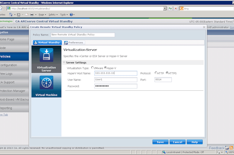
Task: Click the Bing search provider icon
Action: 181,8
